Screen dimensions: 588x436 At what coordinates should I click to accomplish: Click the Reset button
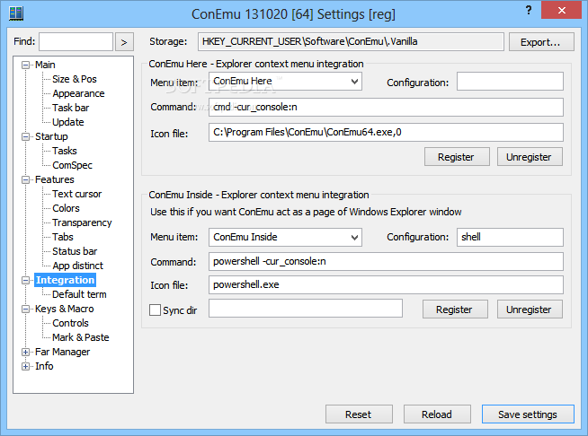[x=359, y=414]
